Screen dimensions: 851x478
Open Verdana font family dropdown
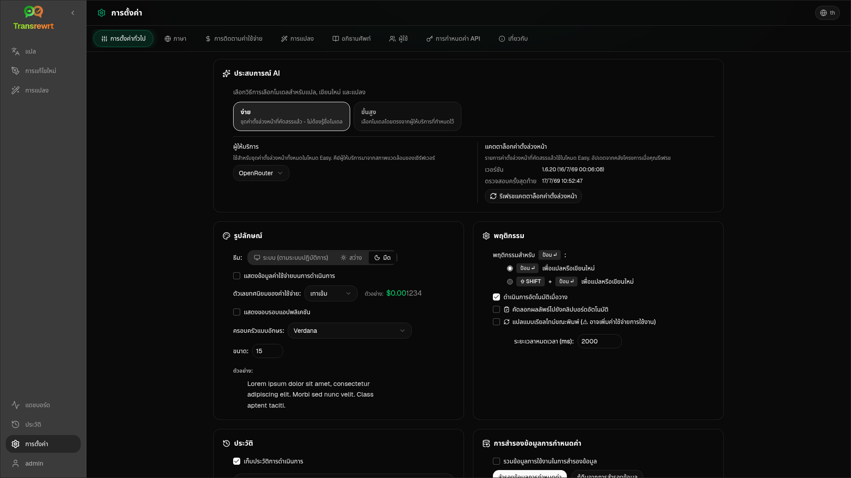[350, 331]
